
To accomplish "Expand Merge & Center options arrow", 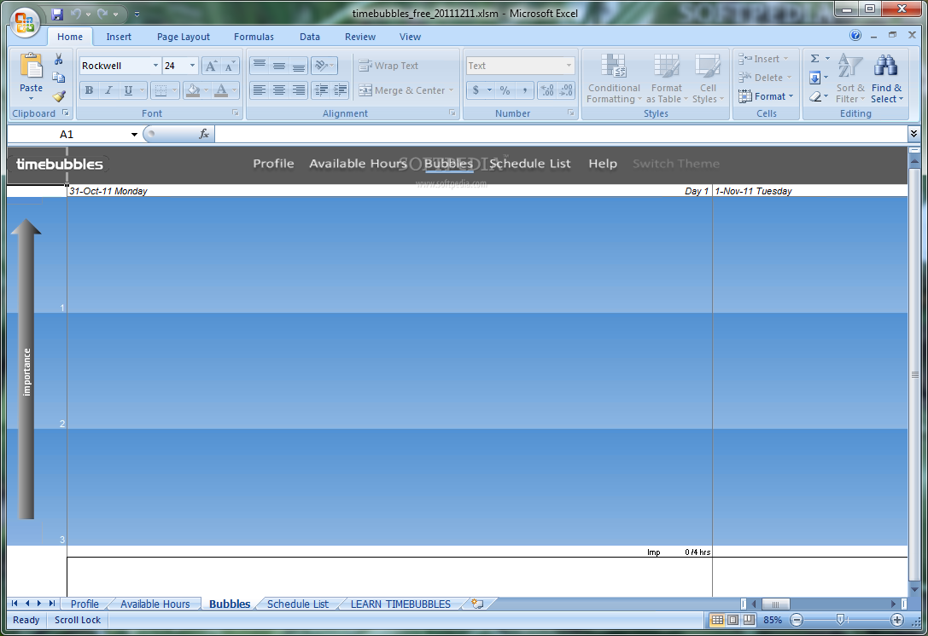I will (x=451, y=90).
